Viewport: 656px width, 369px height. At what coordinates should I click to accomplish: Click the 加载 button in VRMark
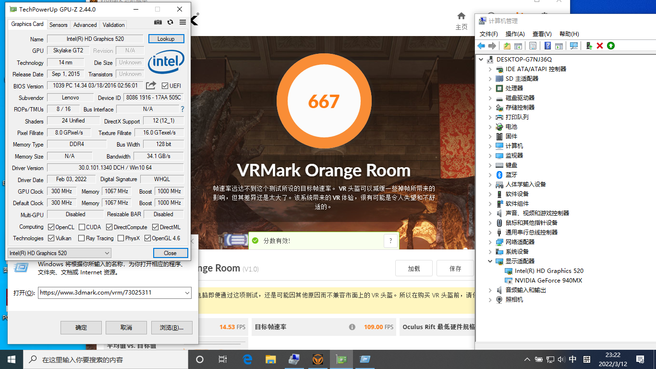point(414,269)
